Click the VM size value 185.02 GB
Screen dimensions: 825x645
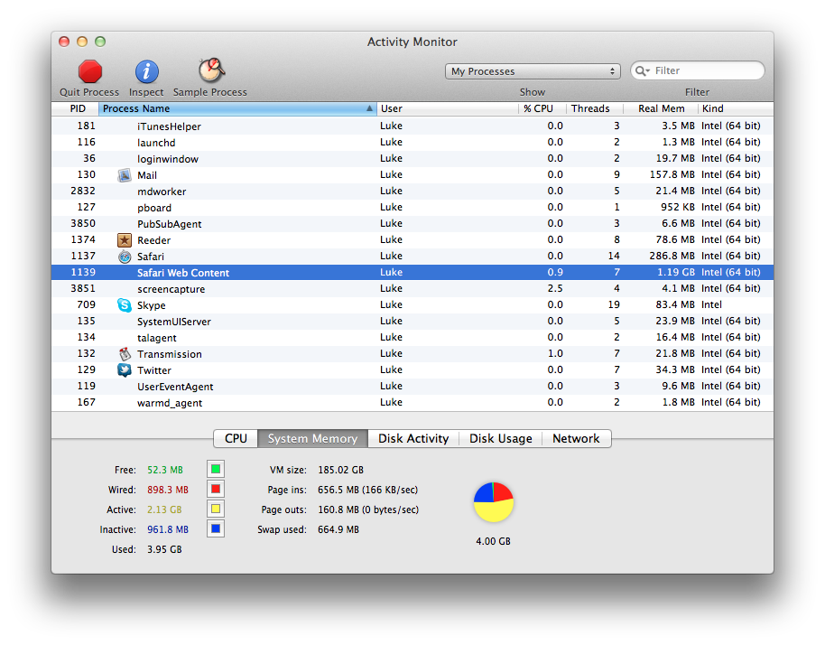tap(340, 470)
